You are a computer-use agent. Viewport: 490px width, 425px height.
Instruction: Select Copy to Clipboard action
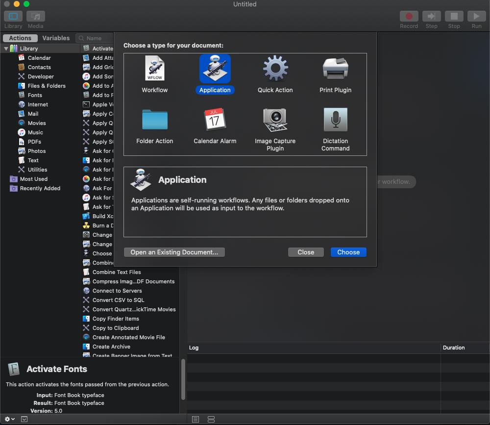click(130, 328)
